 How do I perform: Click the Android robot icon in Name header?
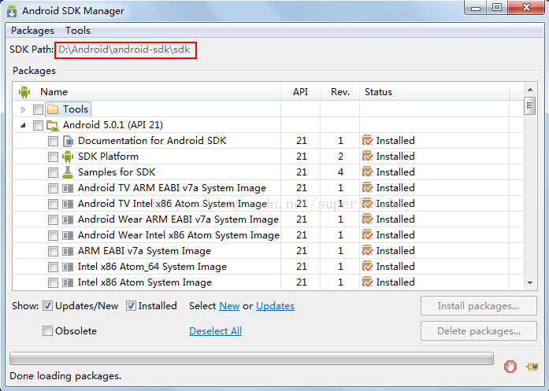coord(24,91)
